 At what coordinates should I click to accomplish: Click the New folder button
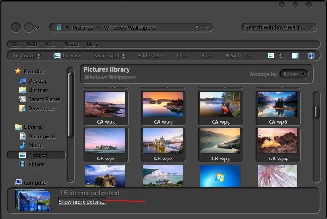(x=238, y=56)
